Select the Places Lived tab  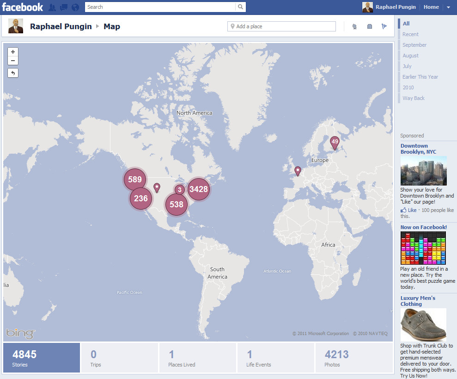coord(197,358)
